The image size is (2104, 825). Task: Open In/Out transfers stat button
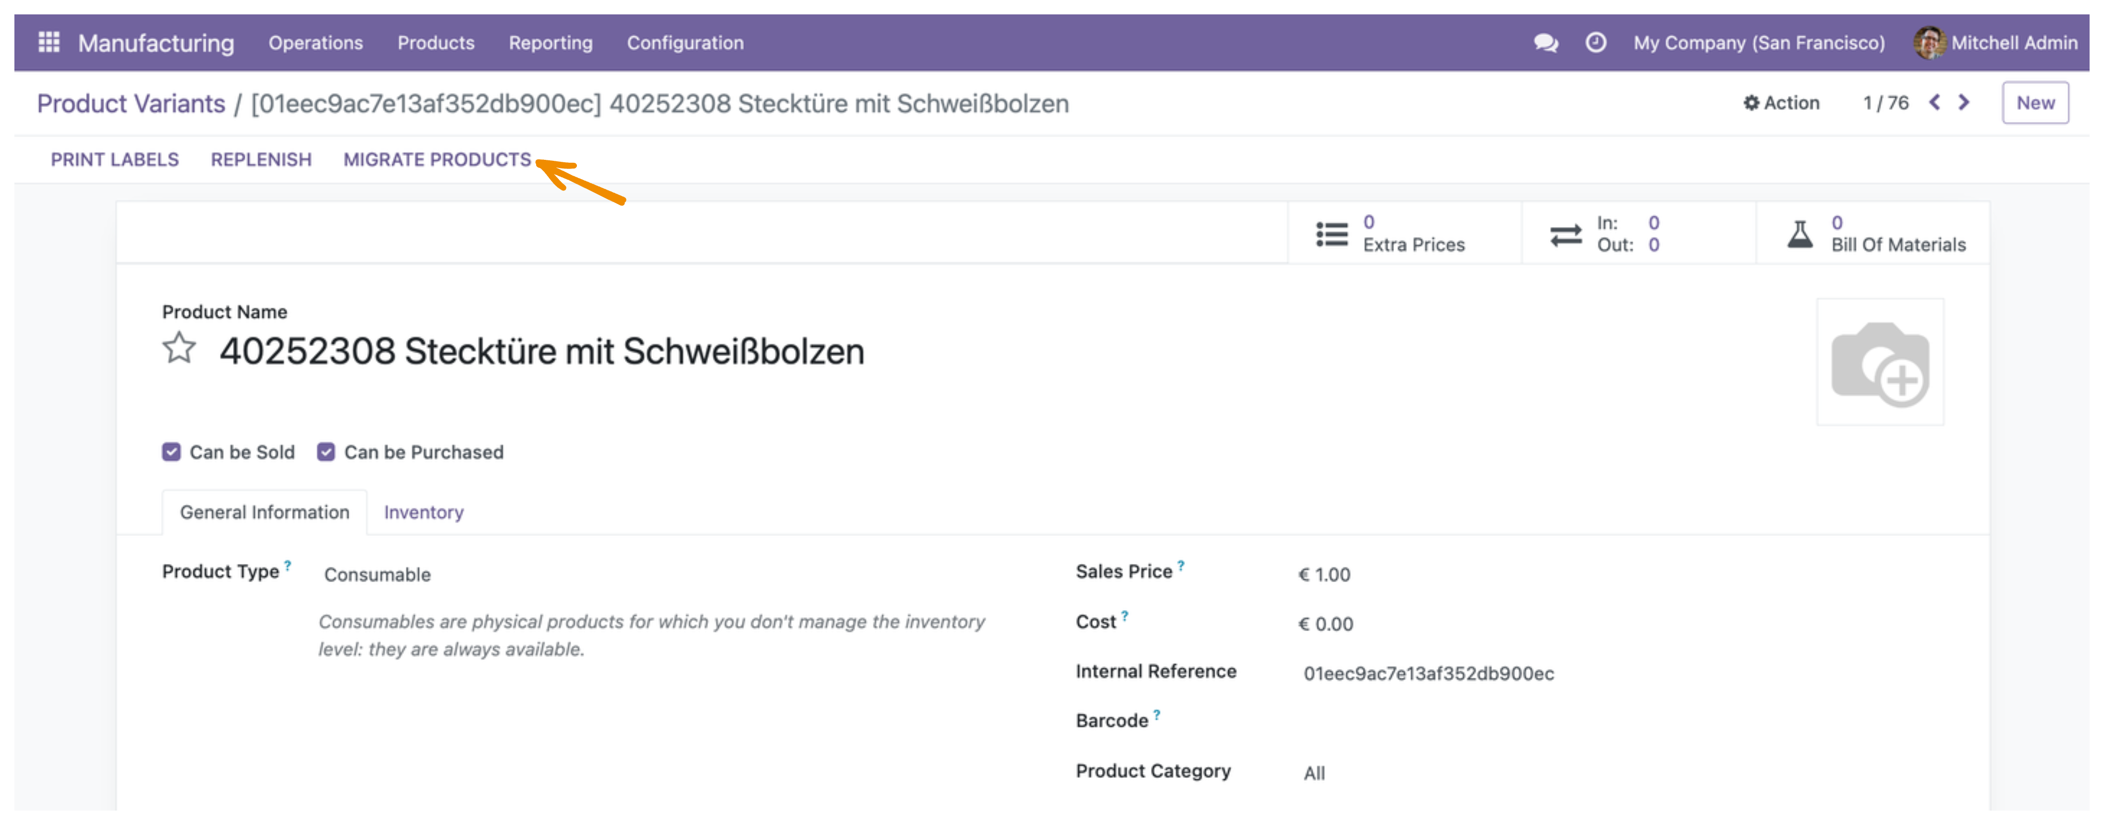[1639, 233]
